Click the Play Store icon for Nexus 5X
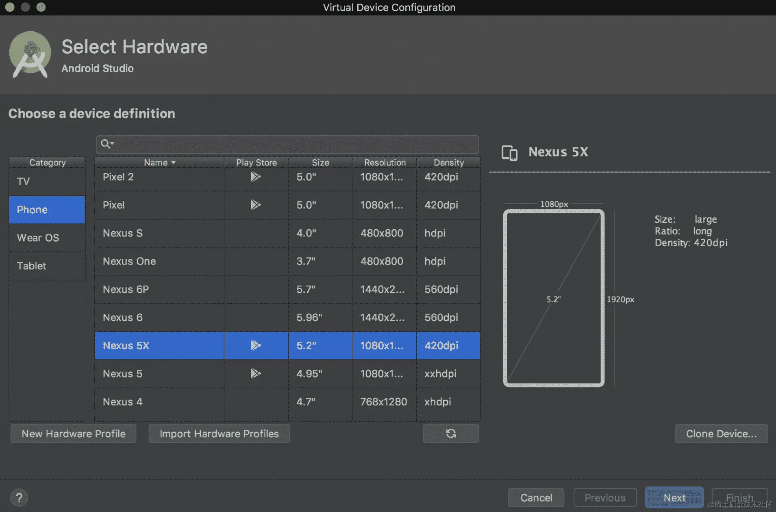Screen dimensions: 776x512 (x=256, y=345)
